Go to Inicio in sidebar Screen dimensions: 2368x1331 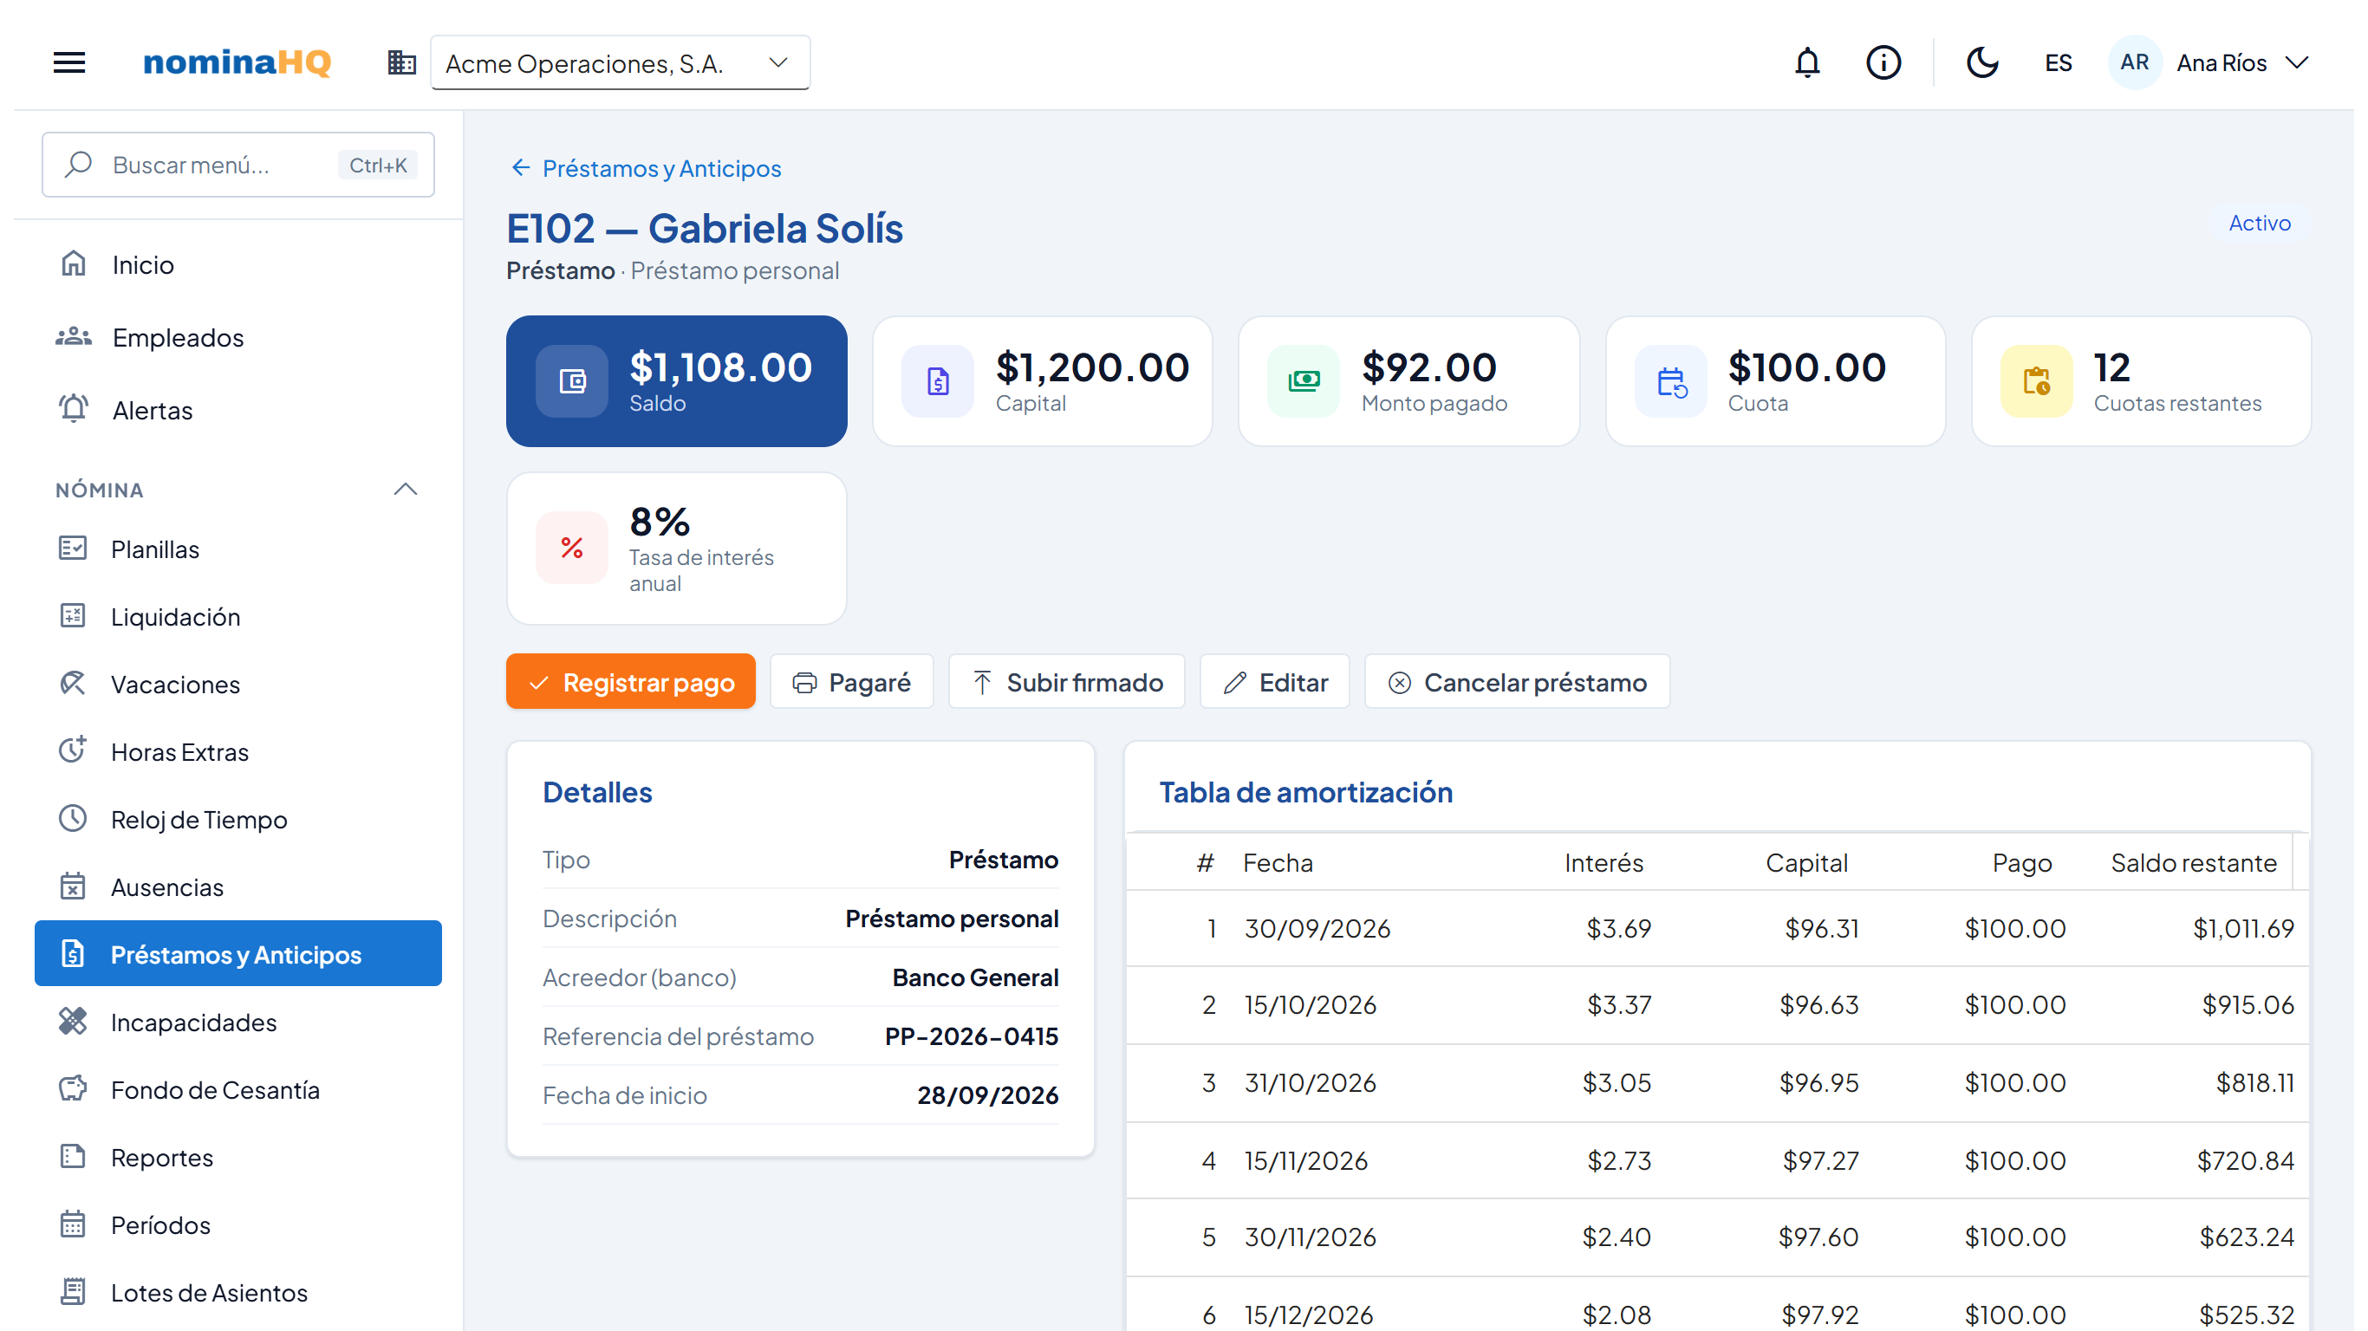[x=238, y=265]
